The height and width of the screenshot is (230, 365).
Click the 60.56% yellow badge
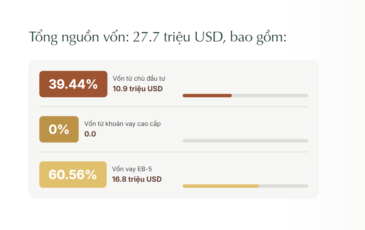pyautogui.click(x=73, y=175)
